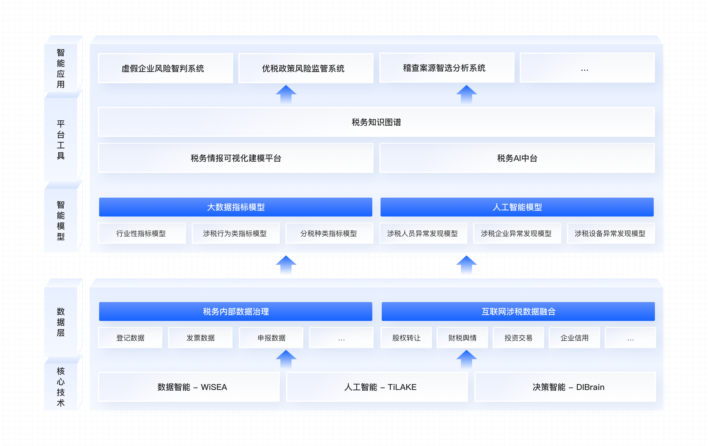
Task: Select the 涉税人员异常发现模型 item
Action: pos(423,233)
